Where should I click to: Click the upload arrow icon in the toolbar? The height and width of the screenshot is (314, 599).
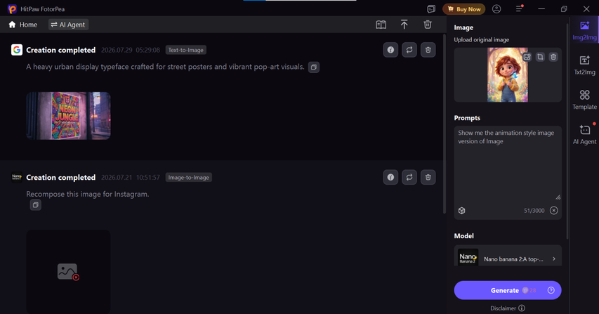404,25
